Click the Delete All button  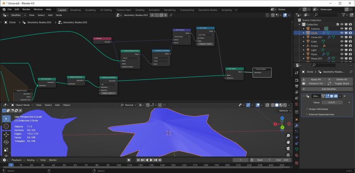coord(339,79)
